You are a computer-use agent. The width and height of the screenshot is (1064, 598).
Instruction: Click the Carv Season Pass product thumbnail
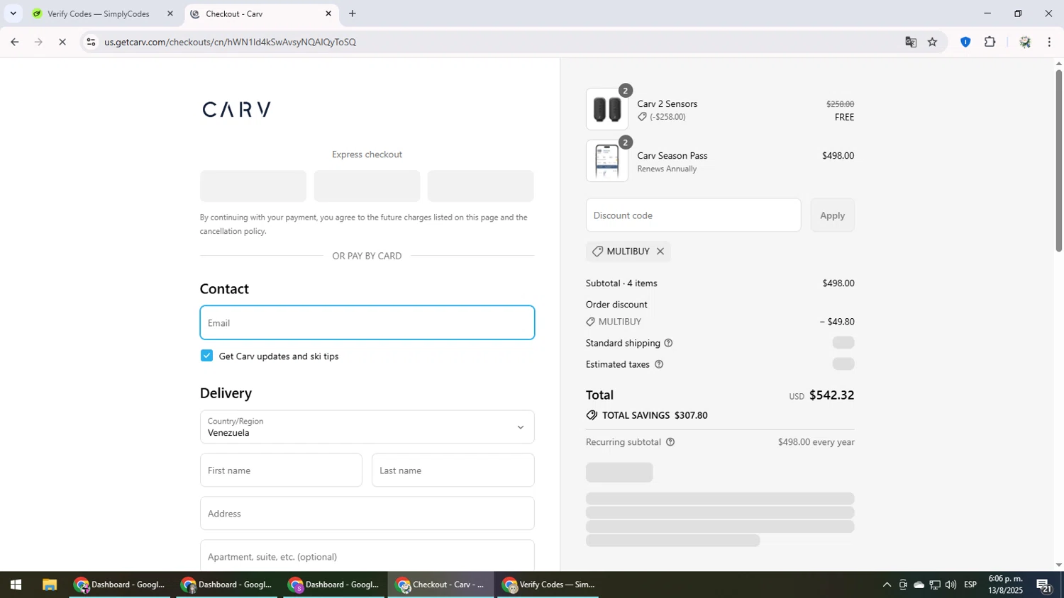coord(607,161)
